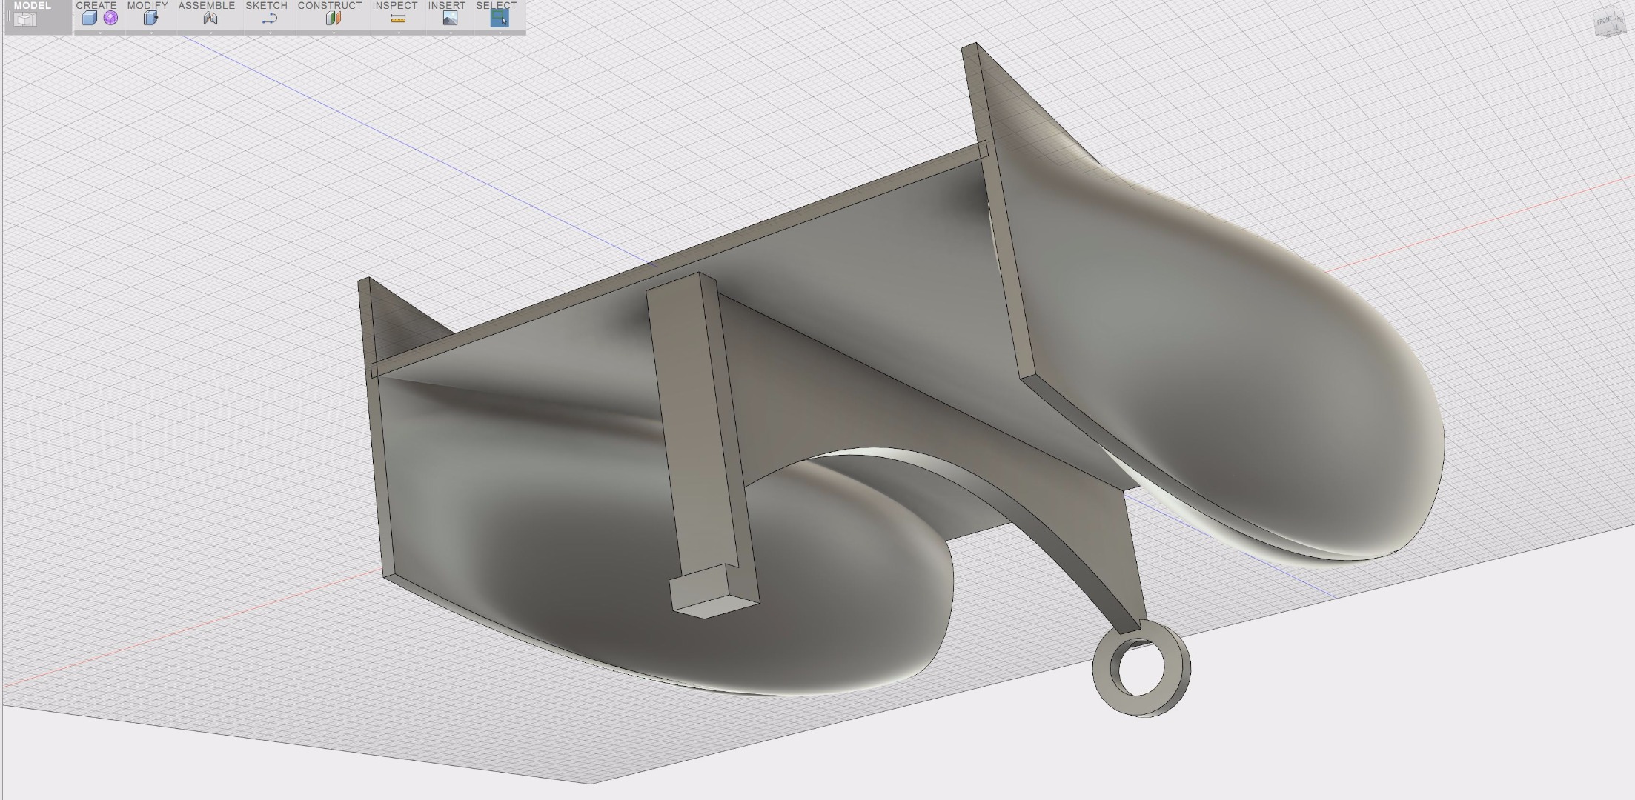The height and width of the screenshot is (800, 1635).
Task: Click the Inspect measure ruler icon
Action: [x=398, y=19]
